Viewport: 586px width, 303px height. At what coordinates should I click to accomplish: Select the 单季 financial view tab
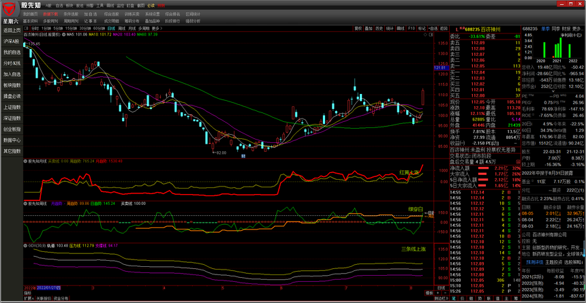click(546, 29)
